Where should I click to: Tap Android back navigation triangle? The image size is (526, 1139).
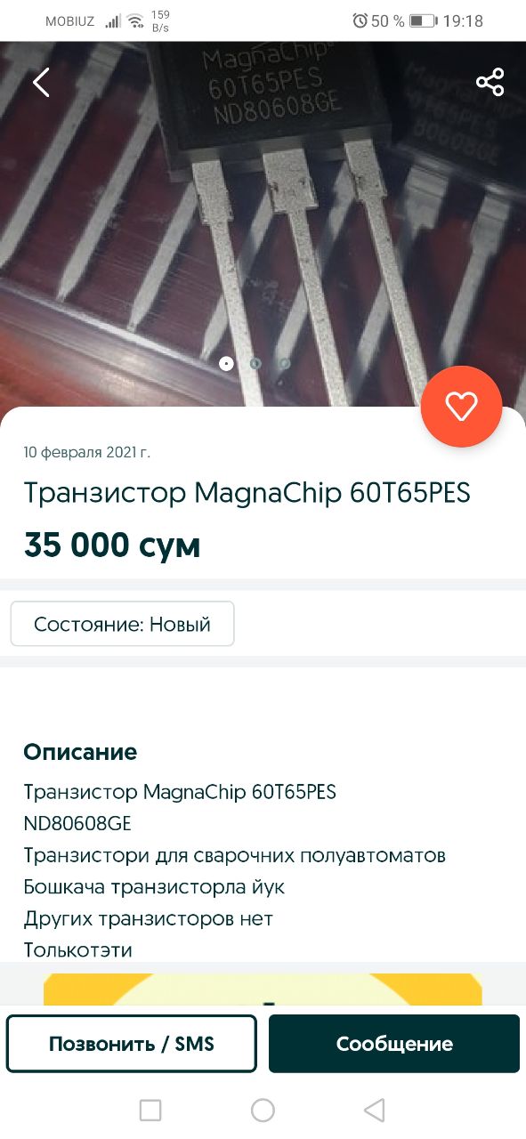[x=375, y=1110]
